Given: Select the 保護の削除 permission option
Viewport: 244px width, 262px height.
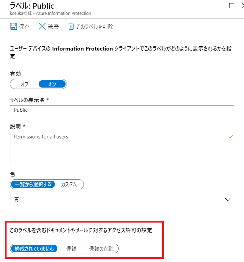Looking at the screenshot, I should (x=101, y=249).
